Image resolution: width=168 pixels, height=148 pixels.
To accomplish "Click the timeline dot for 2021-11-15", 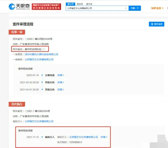I will coord(42,137).
